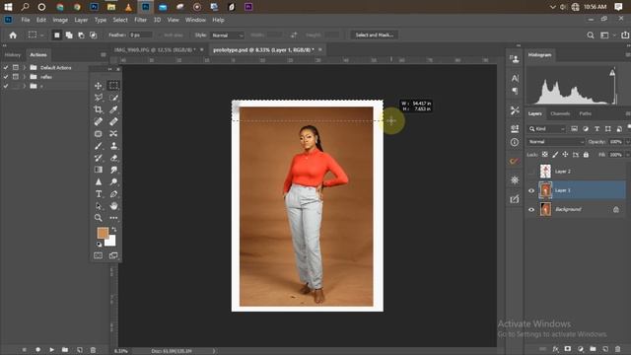This screenshot has width=631, height=355.
Task: Switch to the IMG_9969.JPG document tab
Action: point(155,50)
